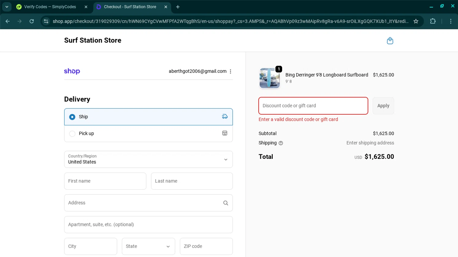Viewport: 458px width, 257px height.
Task: Open the browser extensions puzzle icon
Action: tap(433, 21)
